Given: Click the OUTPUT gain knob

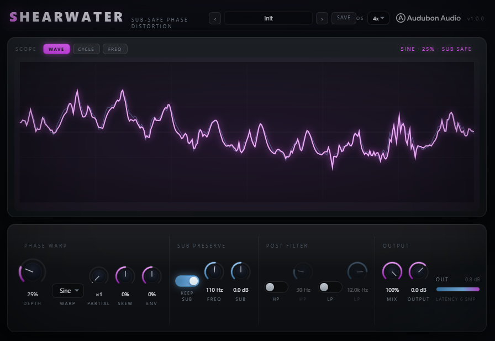Looking at the screenshot, I should click(x=419, y=271).
